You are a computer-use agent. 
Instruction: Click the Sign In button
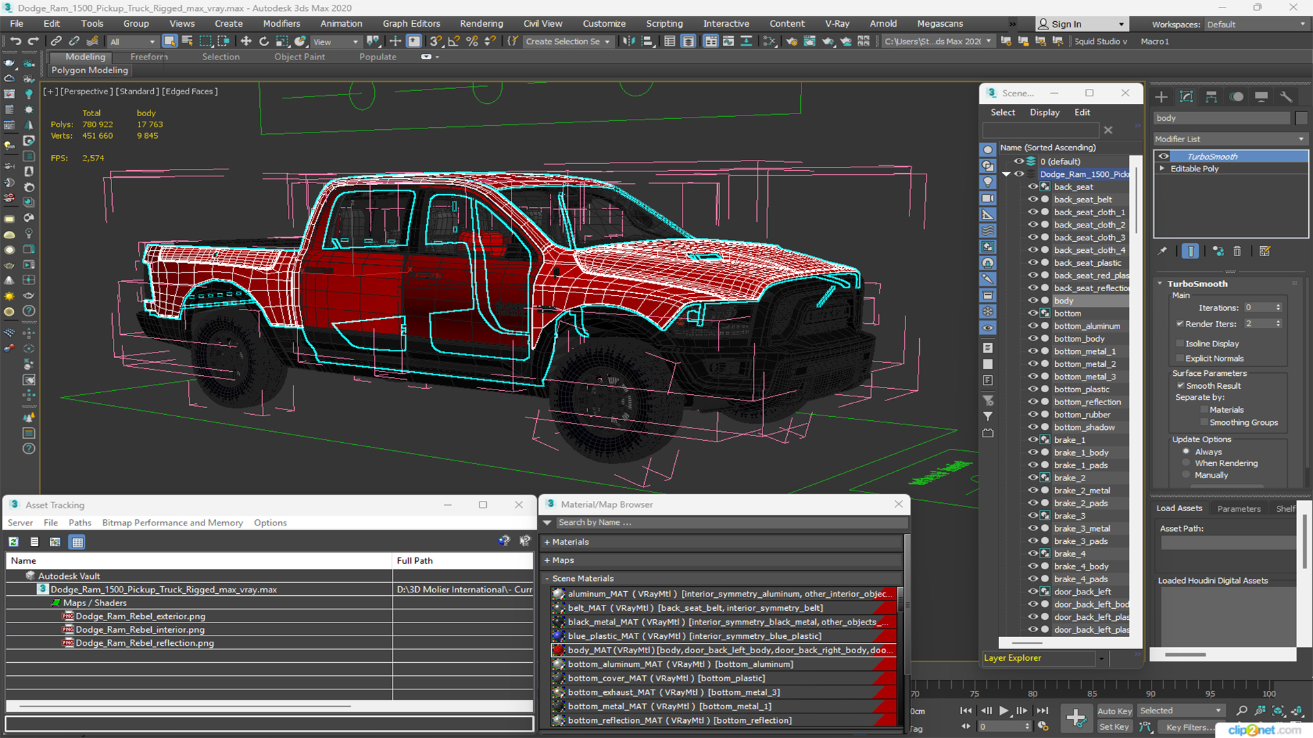1080,24
